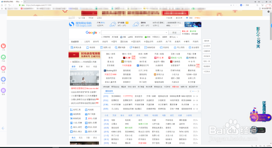
Task: Click the bookmark star in address bar
Action: 231,5
